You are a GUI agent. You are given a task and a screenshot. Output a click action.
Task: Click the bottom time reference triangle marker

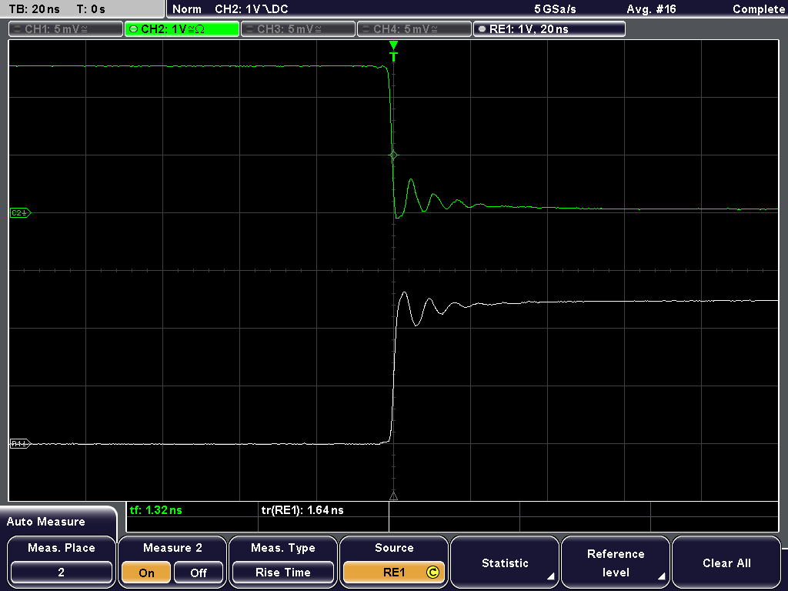pos(393,496)
